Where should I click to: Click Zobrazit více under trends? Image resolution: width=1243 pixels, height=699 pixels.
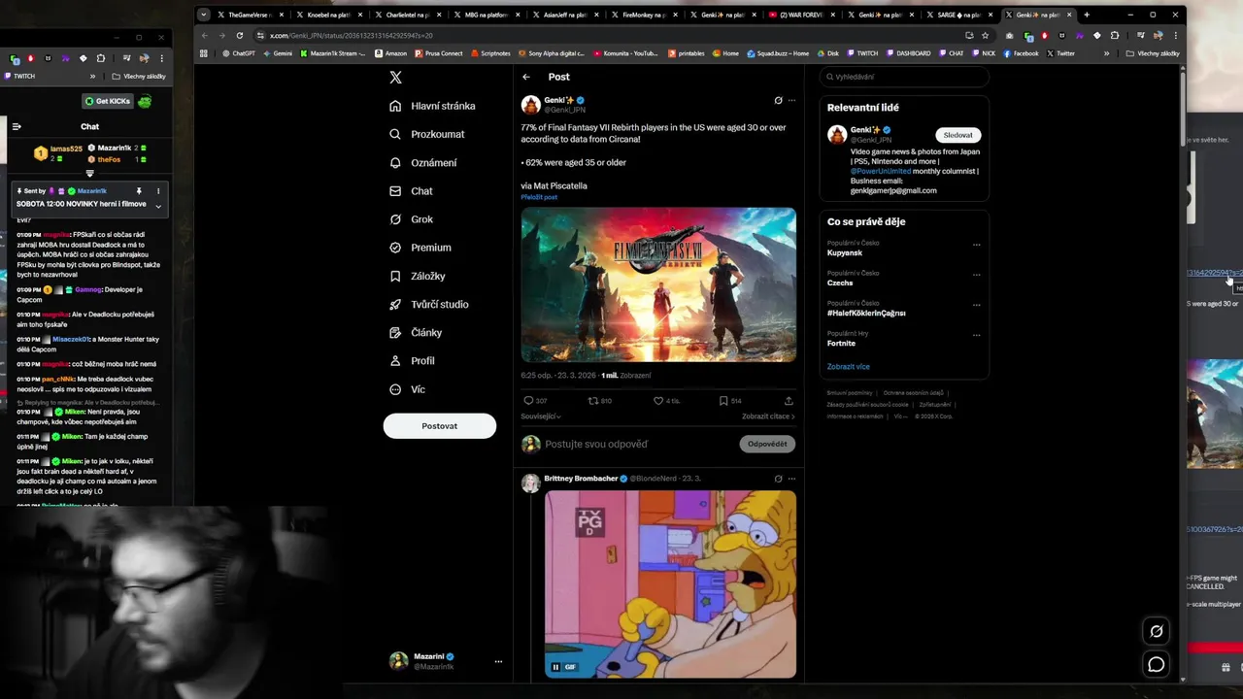pos(848,367)
